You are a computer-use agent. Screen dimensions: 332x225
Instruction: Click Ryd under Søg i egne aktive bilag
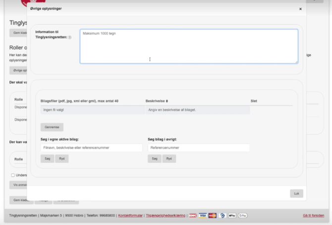pos(62,159)
